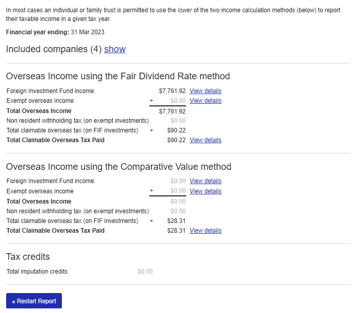Click the Fair Dividend Rate method heading

click(x=118, y=76)
